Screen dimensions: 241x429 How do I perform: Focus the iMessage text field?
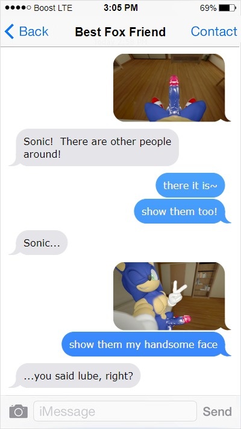click(115, 411)
